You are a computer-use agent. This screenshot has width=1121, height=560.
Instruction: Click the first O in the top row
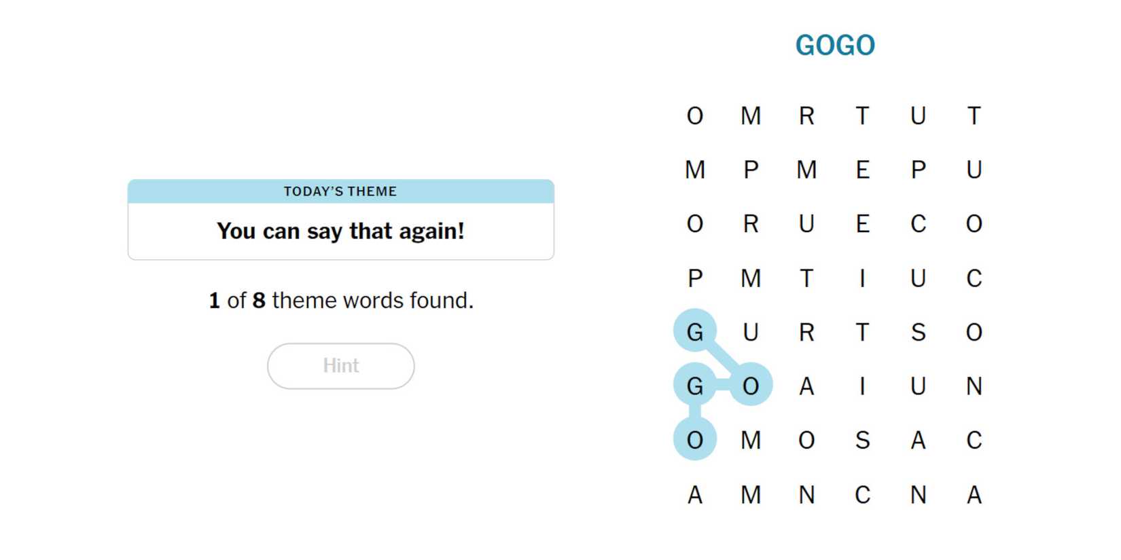(694, 116)
